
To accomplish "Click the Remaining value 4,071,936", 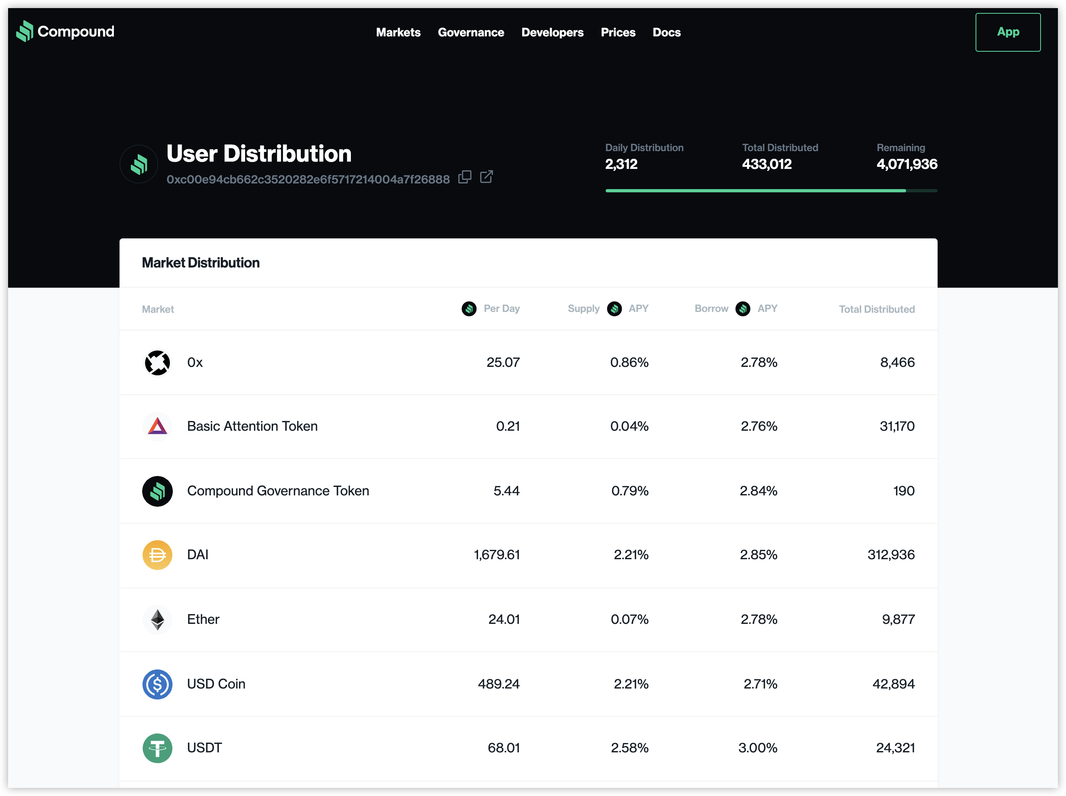I will 907,164.
